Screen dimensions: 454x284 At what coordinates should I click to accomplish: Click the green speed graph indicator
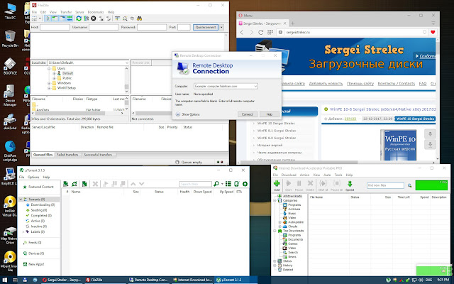point(431,185)
